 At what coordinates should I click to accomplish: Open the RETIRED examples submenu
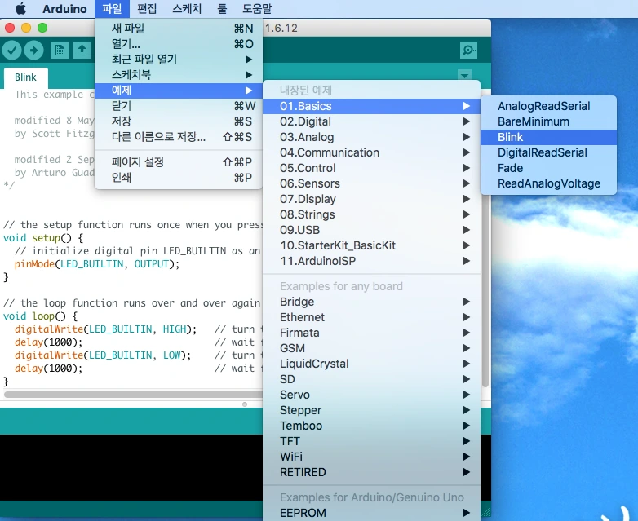pyautogui.click(x=372, y=472)
